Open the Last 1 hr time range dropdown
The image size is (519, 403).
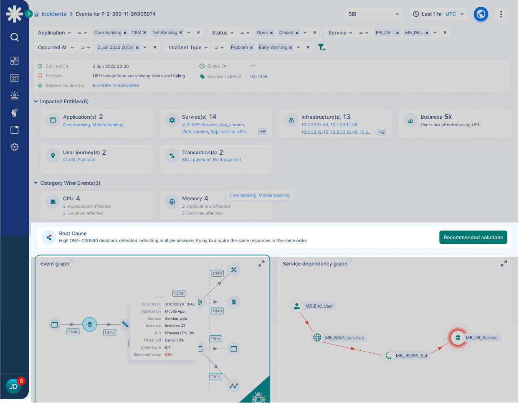tap(438, 14)
